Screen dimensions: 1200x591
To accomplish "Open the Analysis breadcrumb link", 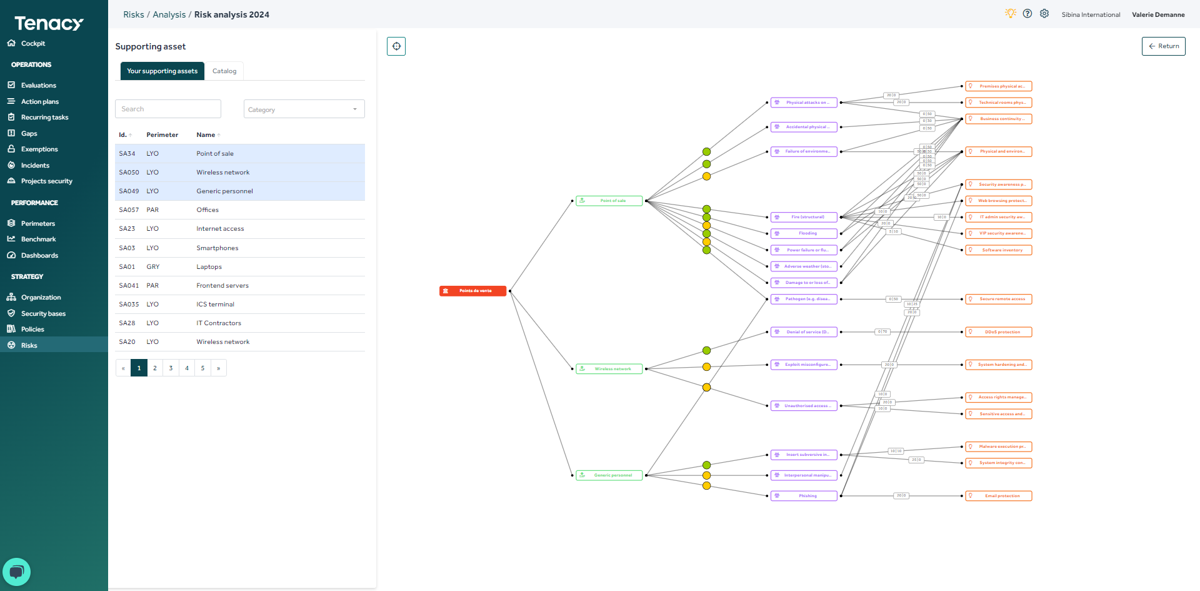I will [x=168, y=14].
